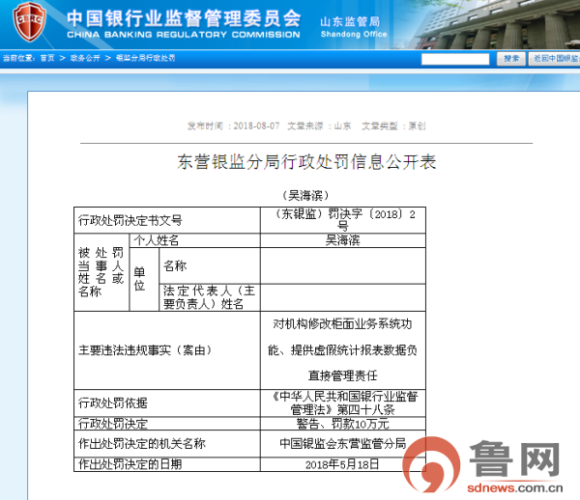The height and width of the screenshot is (500, 580).
Task: Open the 政务公开 breadcrumb link
Action: pos(85,58)
